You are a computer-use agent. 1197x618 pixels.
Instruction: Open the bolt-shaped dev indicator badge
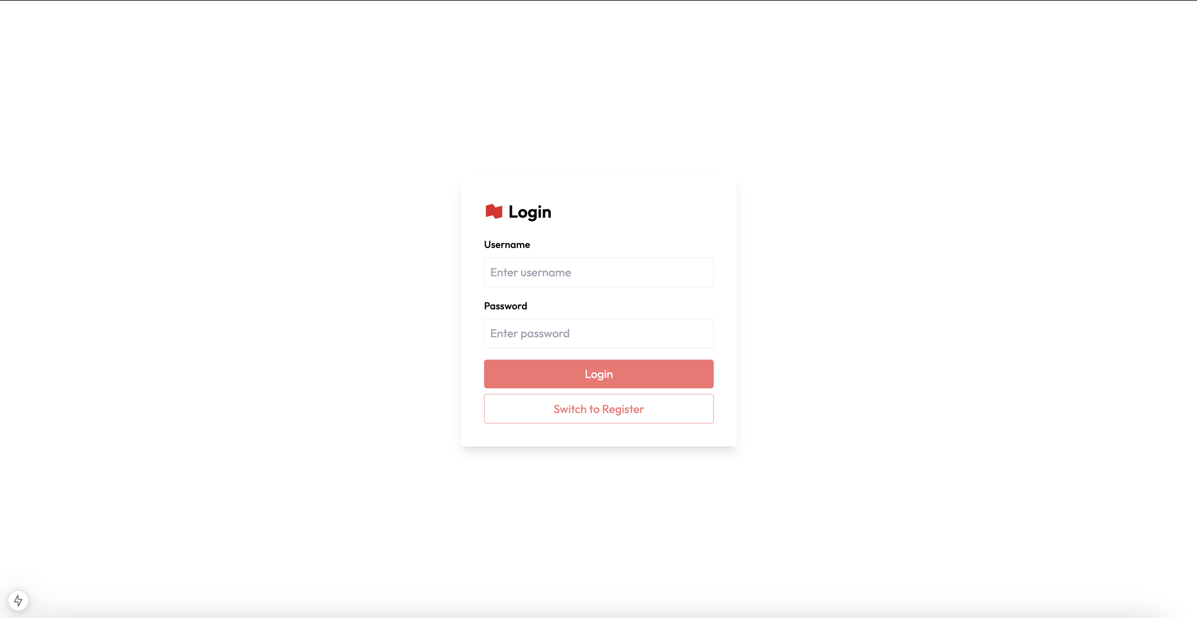tap(18, 600)
